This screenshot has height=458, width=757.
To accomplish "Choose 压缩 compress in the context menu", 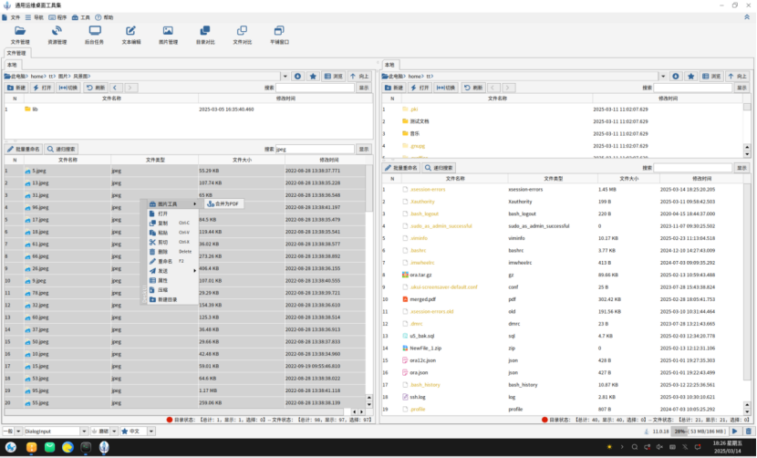I will coord(173,290).
